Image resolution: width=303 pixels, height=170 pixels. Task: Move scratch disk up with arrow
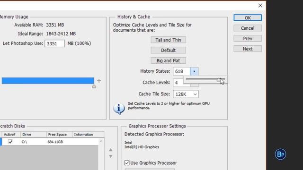pos(110,150)
